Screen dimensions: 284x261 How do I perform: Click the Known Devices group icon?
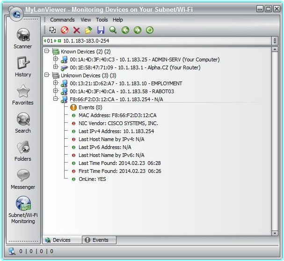click(56, 52)
